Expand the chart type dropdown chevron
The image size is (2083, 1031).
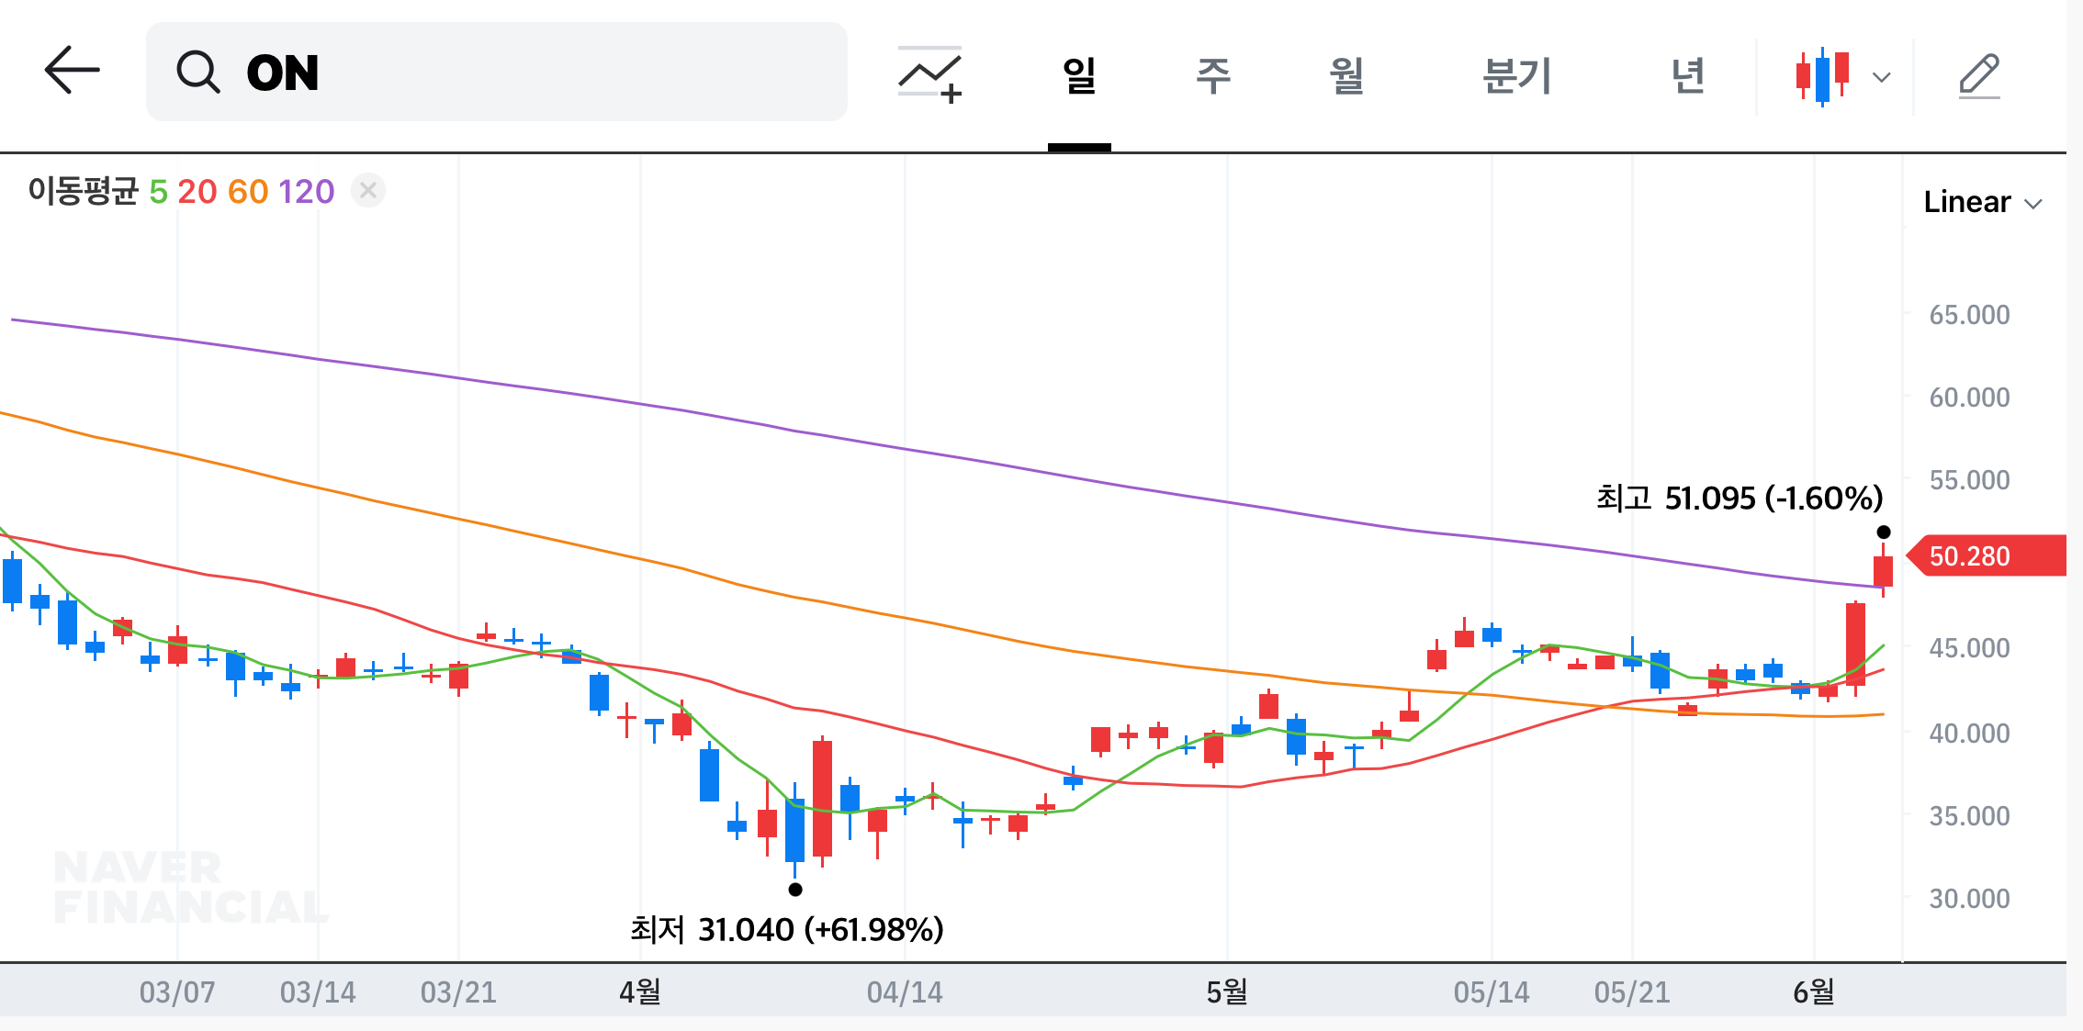tap(1882, 77)
